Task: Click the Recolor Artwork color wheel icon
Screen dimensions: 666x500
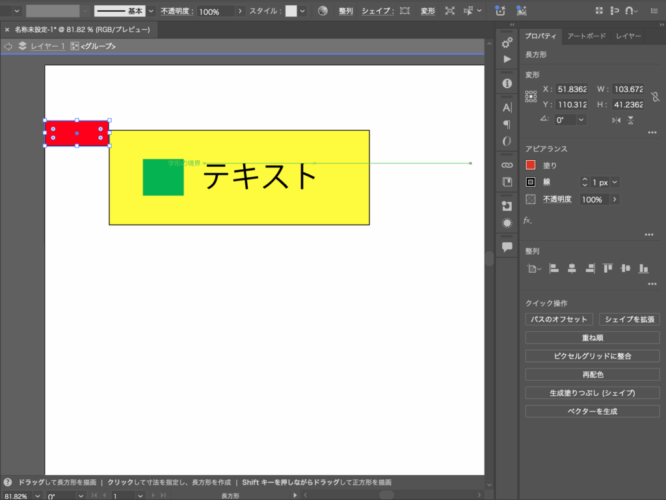Action: point(323,11)
